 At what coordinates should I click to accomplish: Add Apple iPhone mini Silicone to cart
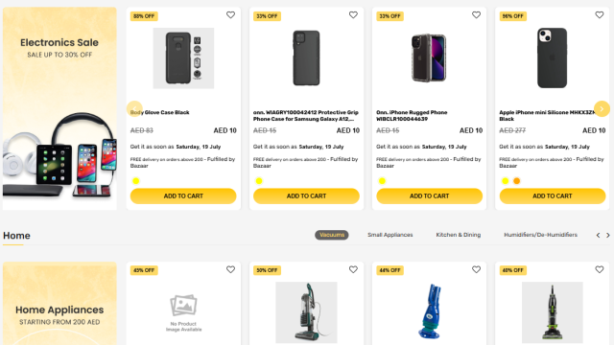coord(553,195)
